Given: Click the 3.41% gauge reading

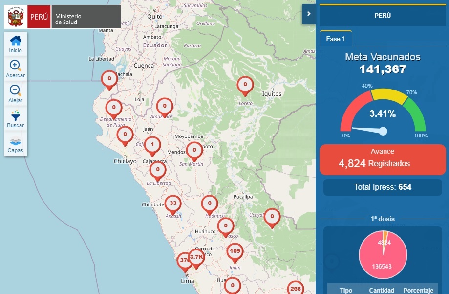Looking at the screenshot, I should click(383, 114).
